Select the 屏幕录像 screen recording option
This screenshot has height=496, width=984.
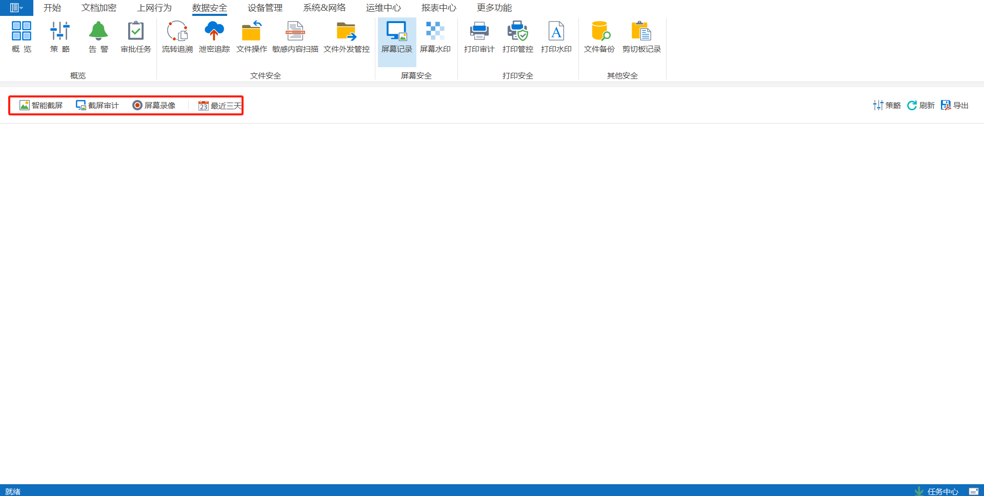(x=154, y=106)
